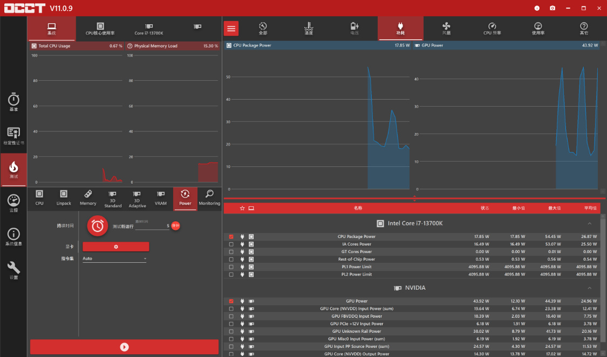Switch to the System tab with laptop icon
607x357 pixels.
(x=51, y=29)
